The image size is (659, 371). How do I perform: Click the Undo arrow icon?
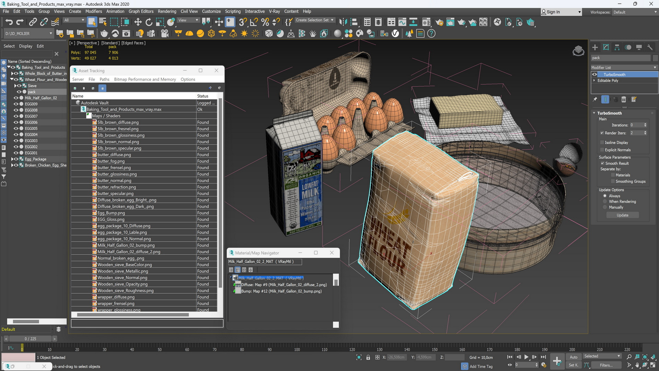point(9,22)
